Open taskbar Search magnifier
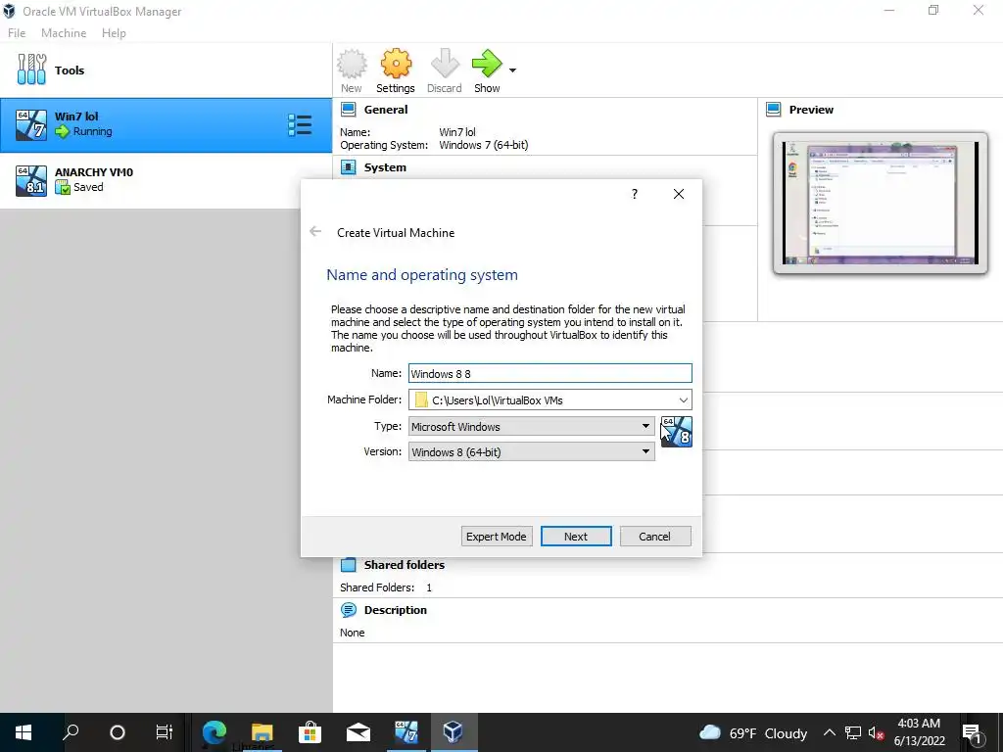 click(x=71, y=732)
